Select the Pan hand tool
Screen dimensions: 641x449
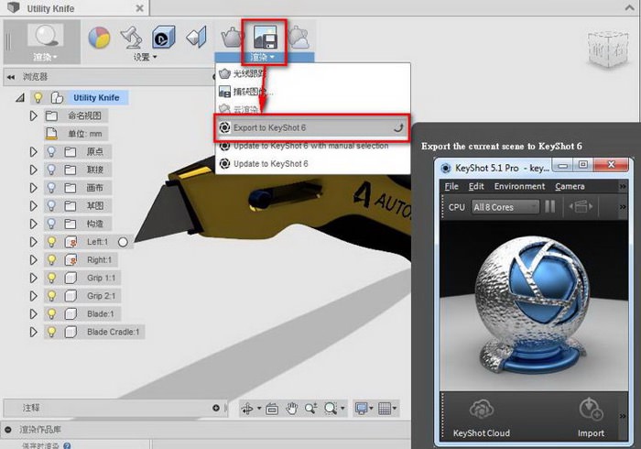coord(291,408)
